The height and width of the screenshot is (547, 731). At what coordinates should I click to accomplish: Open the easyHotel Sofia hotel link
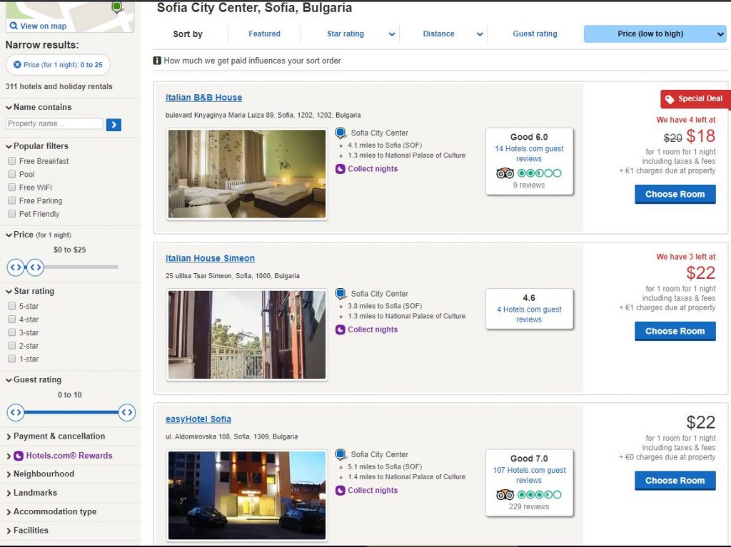tap(198, 419)
